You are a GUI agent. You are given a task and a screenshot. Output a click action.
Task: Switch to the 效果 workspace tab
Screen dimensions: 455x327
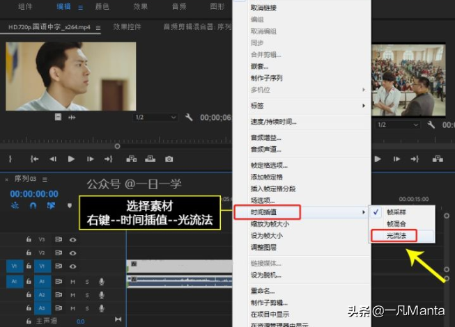coord(141,7)
